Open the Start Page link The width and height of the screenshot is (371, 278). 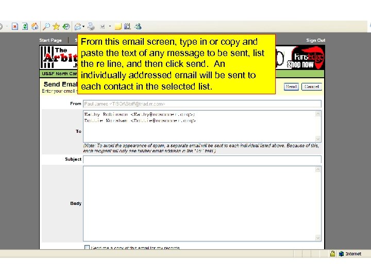pos(50,40)
